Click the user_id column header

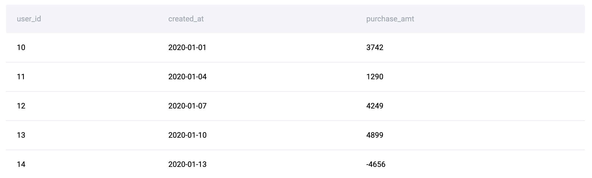pyautogui.click(x=29, y=19)
